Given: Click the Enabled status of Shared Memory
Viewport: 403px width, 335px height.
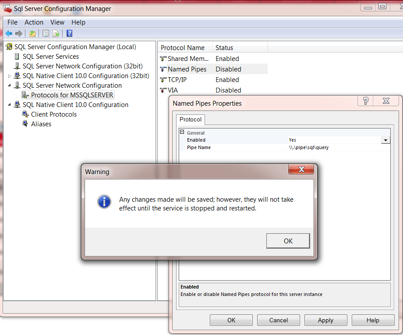Looking at the screenshot, I should [227, 59].
